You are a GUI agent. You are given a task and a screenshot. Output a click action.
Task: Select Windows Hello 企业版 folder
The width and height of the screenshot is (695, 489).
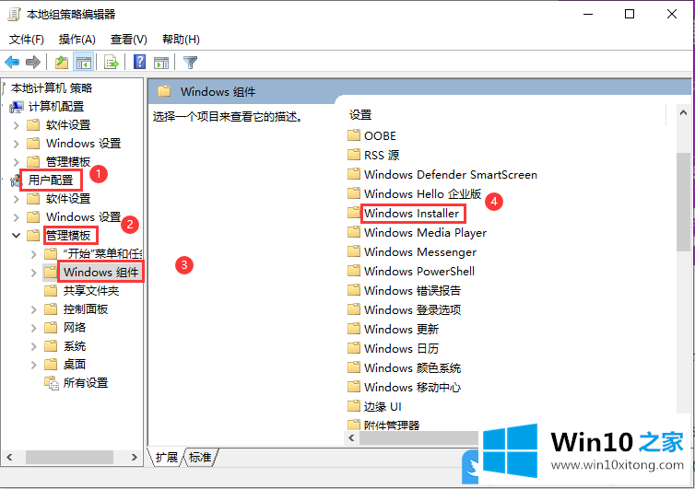(422, 193)
